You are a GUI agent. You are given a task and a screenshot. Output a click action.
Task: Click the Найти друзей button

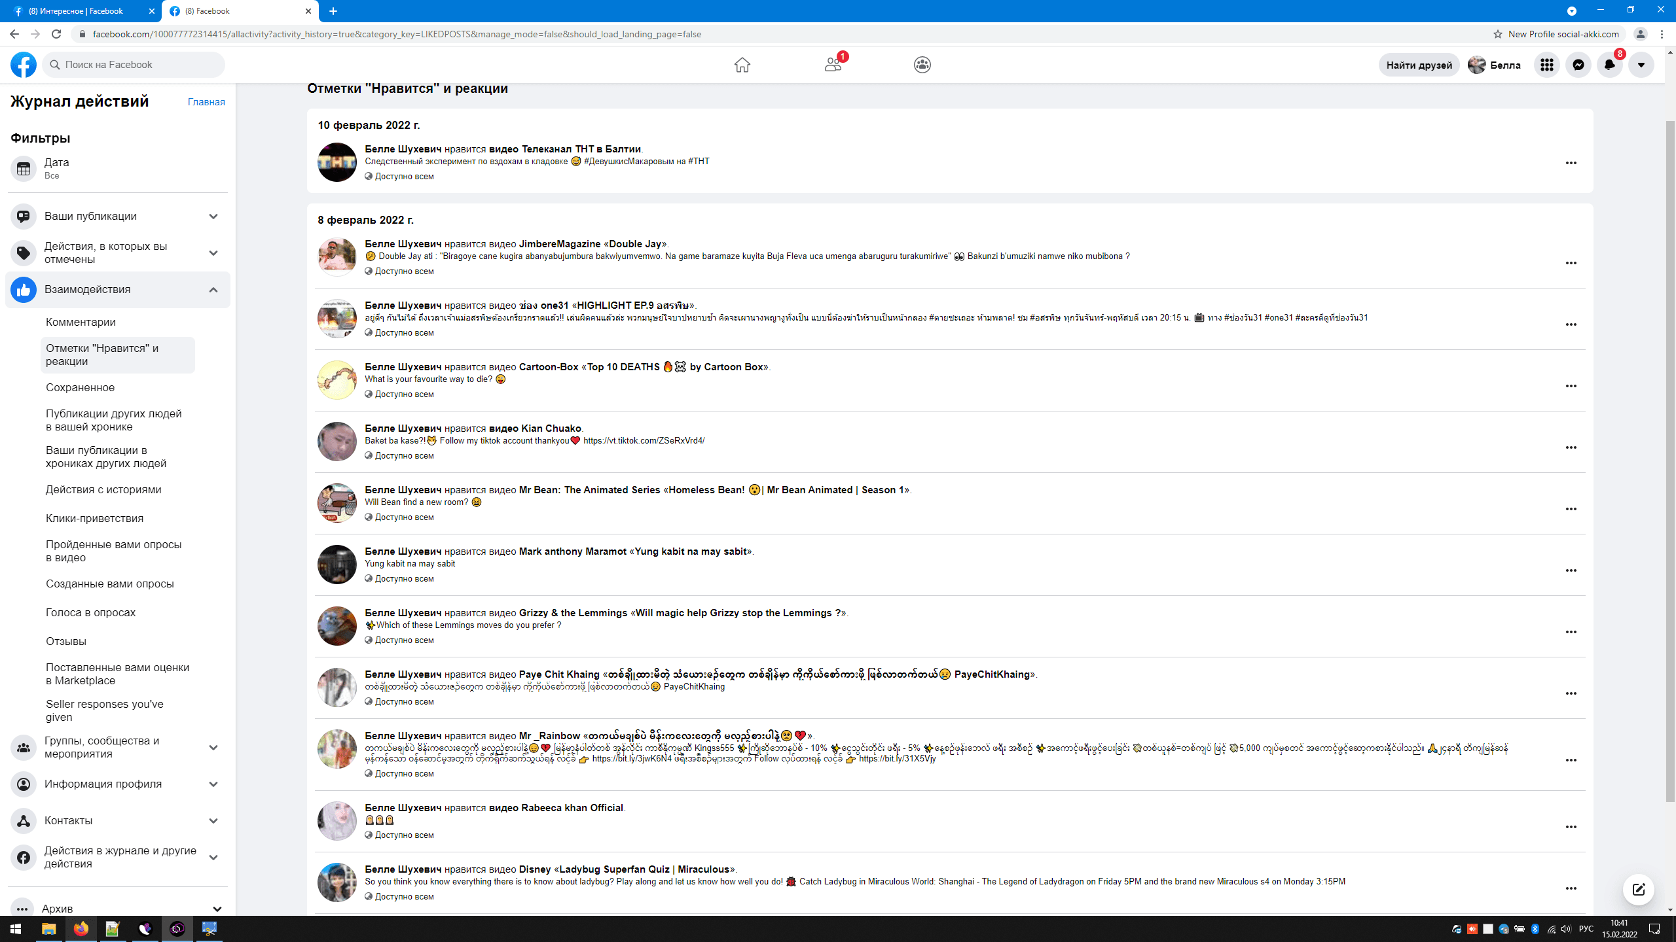[x=1419, y=65]
